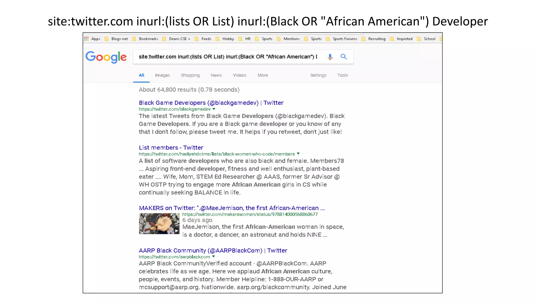Open the Sports Forums bookmark folder
Viewport: 537px width, 302px height.
click(x=342, y=39)
